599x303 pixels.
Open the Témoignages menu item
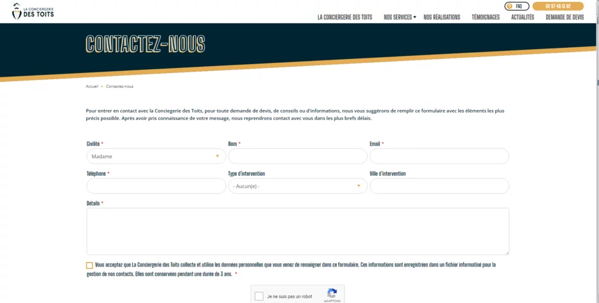(x=485, y=18)
